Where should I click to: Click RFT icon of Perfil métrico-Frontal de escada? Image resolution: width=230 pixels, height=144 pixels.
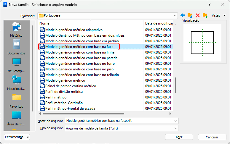(42, 109)
